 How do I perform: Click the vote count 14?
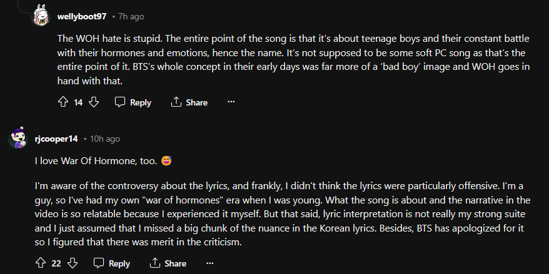[x=78, y=102]
